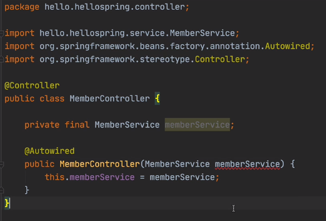
Task: Click the highlighted memberService field declaration
Action: click(197, 125)
